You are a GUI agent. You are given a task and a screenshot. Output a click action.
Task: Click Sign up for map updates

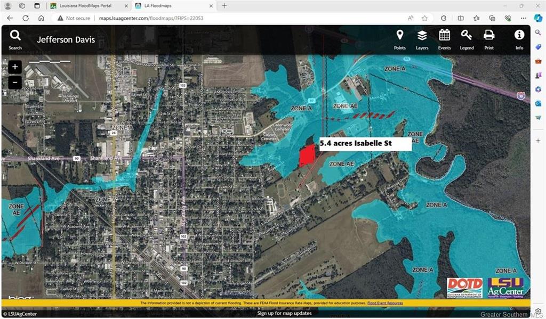tap(283, 313)
